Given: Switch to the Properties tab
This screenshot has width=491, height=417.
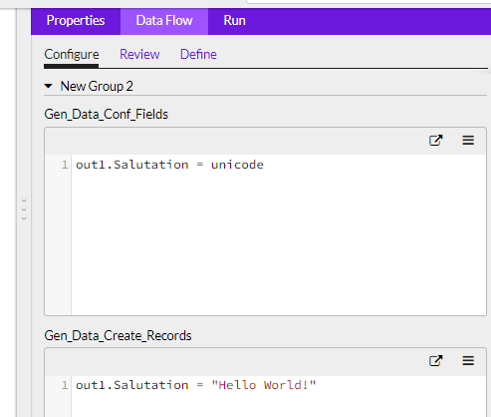Looking at the screenshot, I should point(76,21).
